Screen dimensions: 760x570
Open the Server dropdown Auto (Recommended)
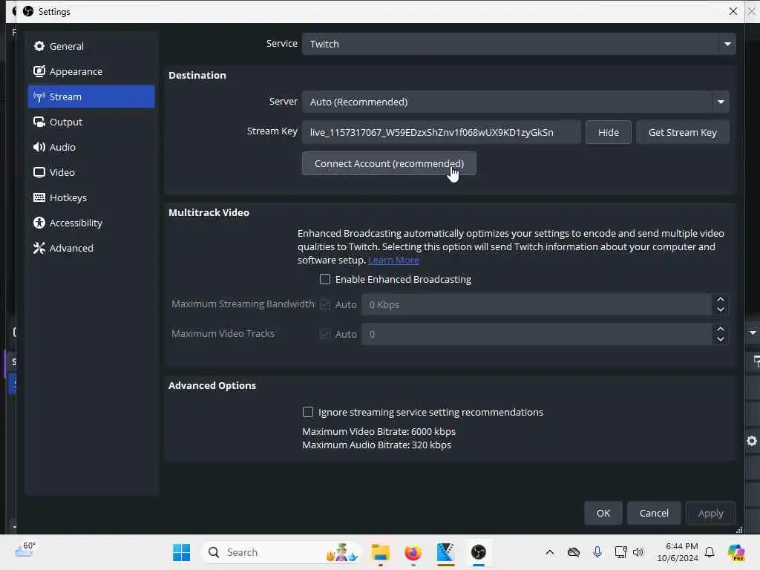coord(515,102)
